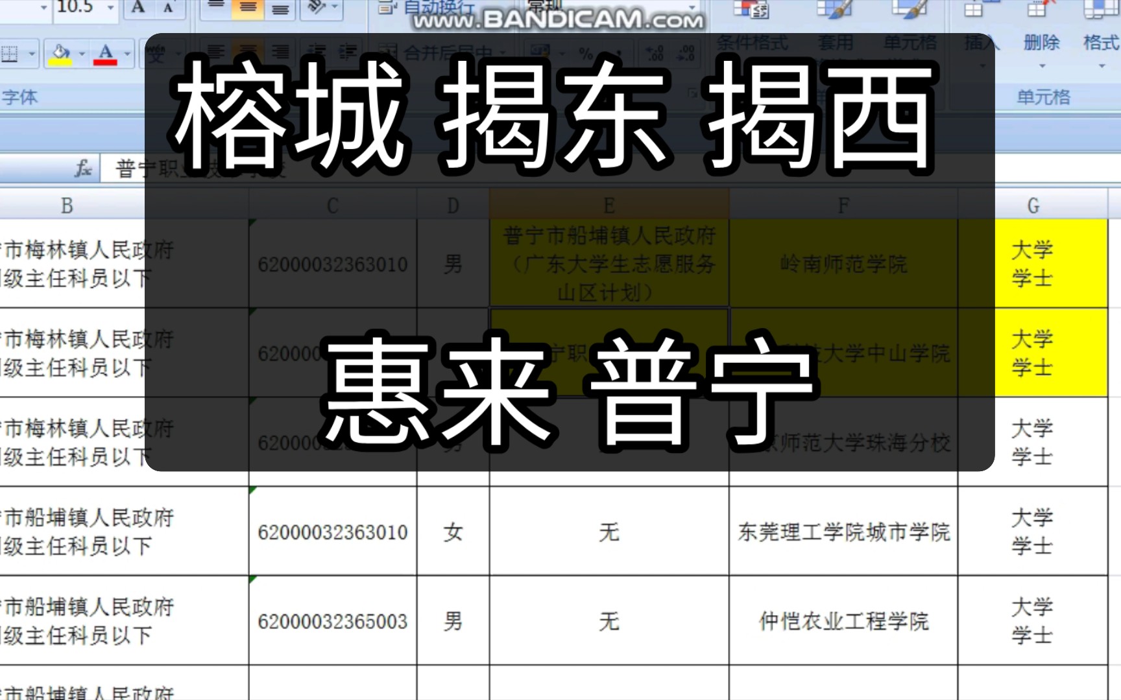Apply the yellow fill color bucket
The width and height of the screenshot is (1121, 700).
(x=60, y=54)
